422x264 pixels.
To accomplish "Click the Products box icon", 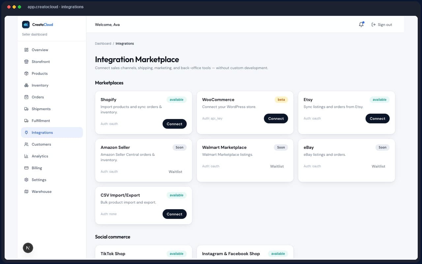I will 26,74.
